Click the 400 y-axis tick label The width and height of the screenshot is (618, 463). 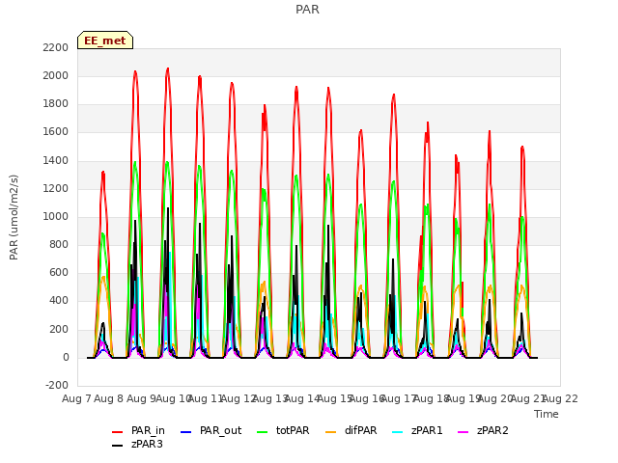click(59, 301)
